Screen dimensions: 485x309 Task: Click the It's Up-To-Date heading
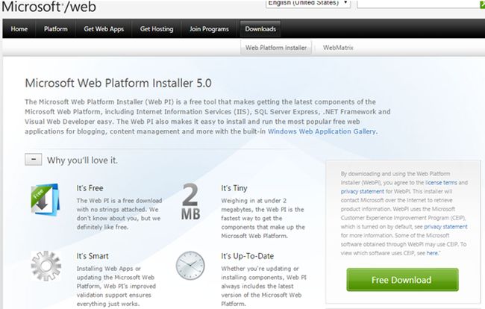248,256
